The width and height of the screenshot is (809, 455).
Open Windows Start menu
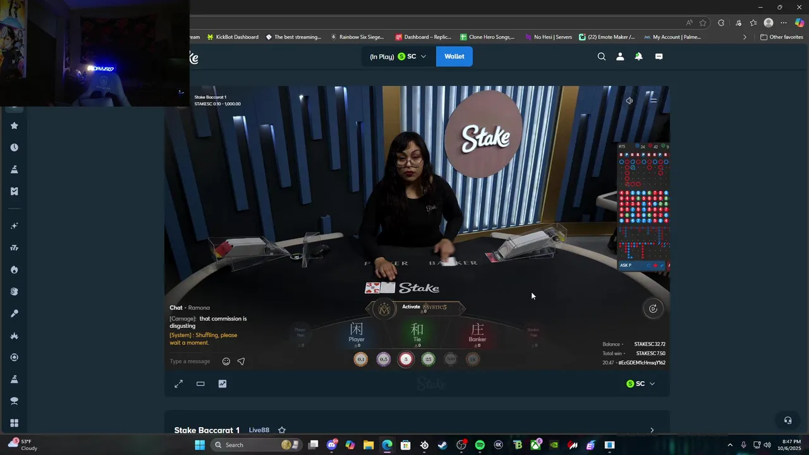point(200,445)
